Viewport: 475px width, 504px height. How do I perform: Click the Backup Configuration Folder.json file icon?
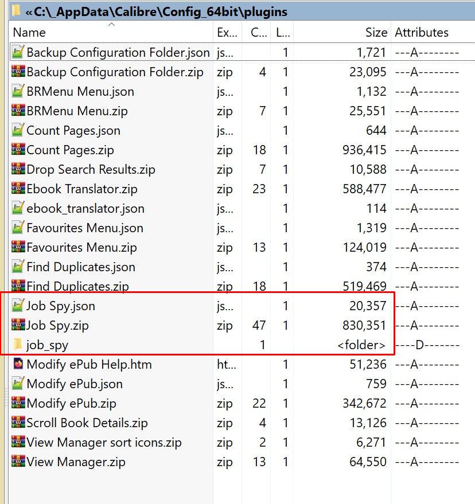coord(18,52)
